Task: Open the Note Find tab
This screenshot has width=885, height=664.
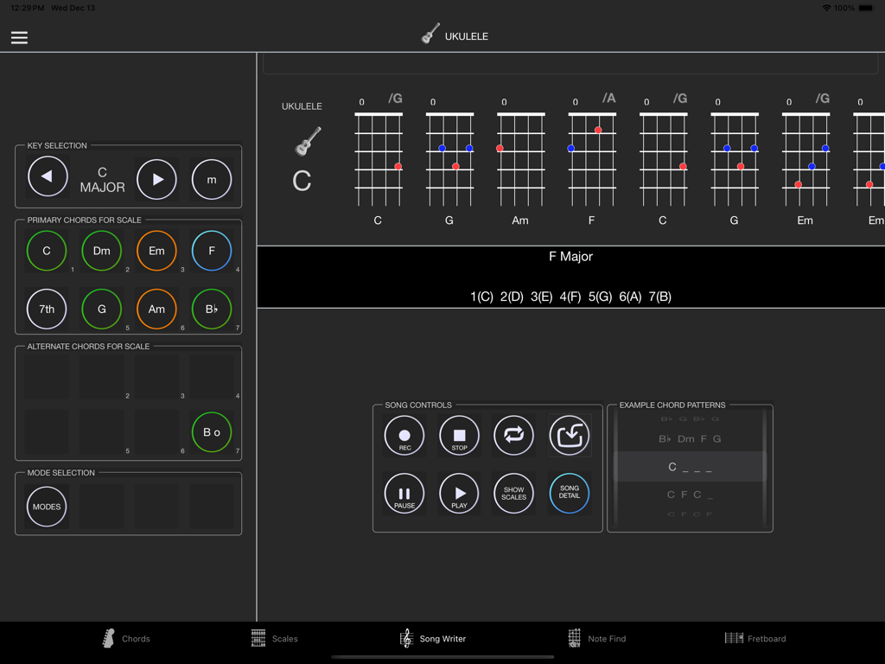Action: (596, 638)
